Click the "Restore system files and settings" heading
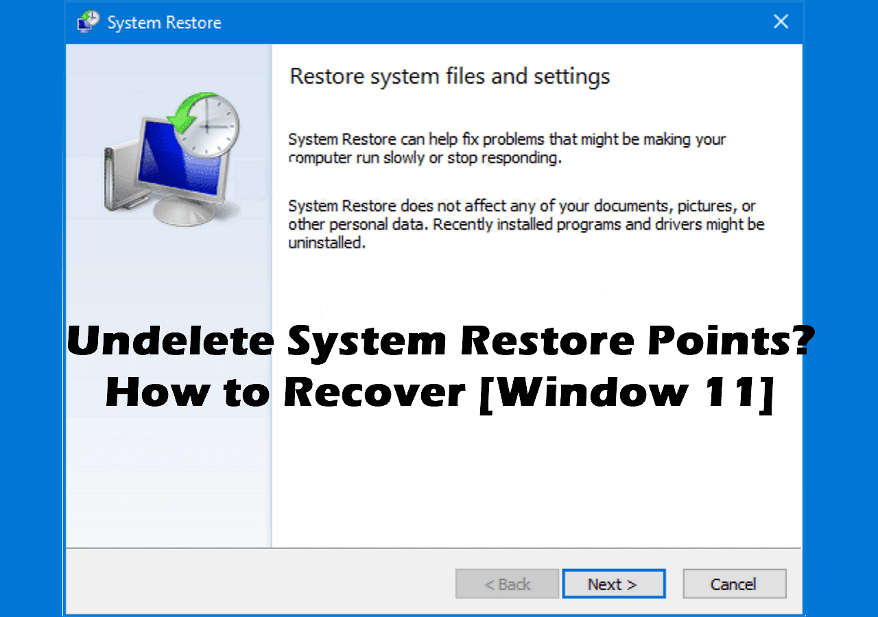 [449, 76]
